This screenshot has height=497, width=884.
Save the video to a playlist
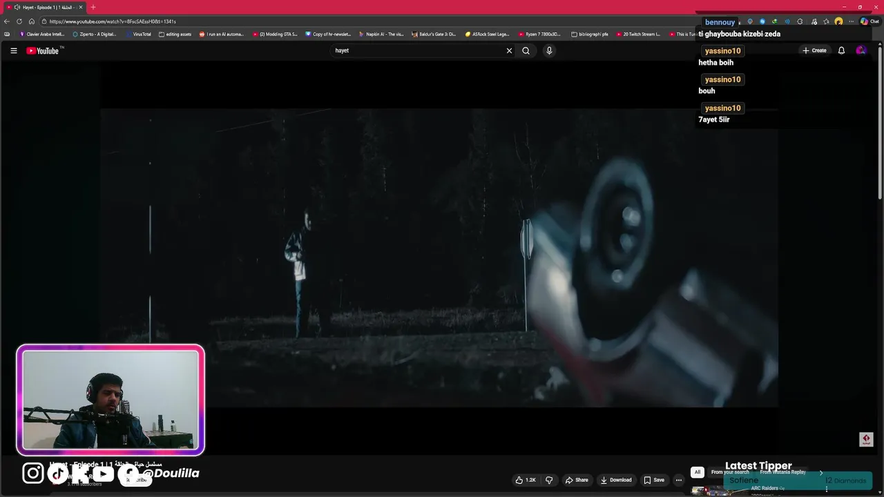(654, 480)
